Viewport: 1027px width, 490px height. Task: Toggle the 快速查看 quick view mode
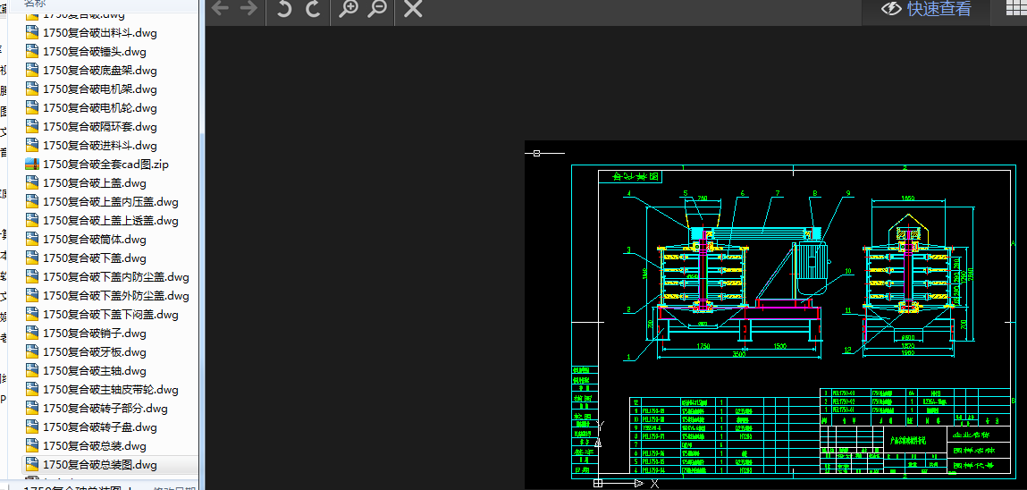tap(926, 9)
